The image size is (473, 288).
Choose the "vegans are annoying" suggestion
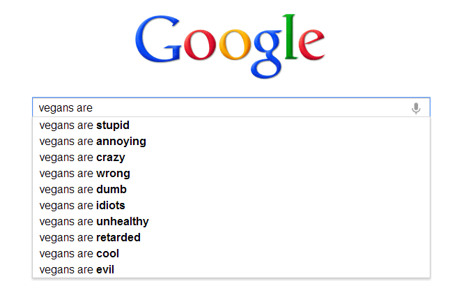tap(231, 142)
